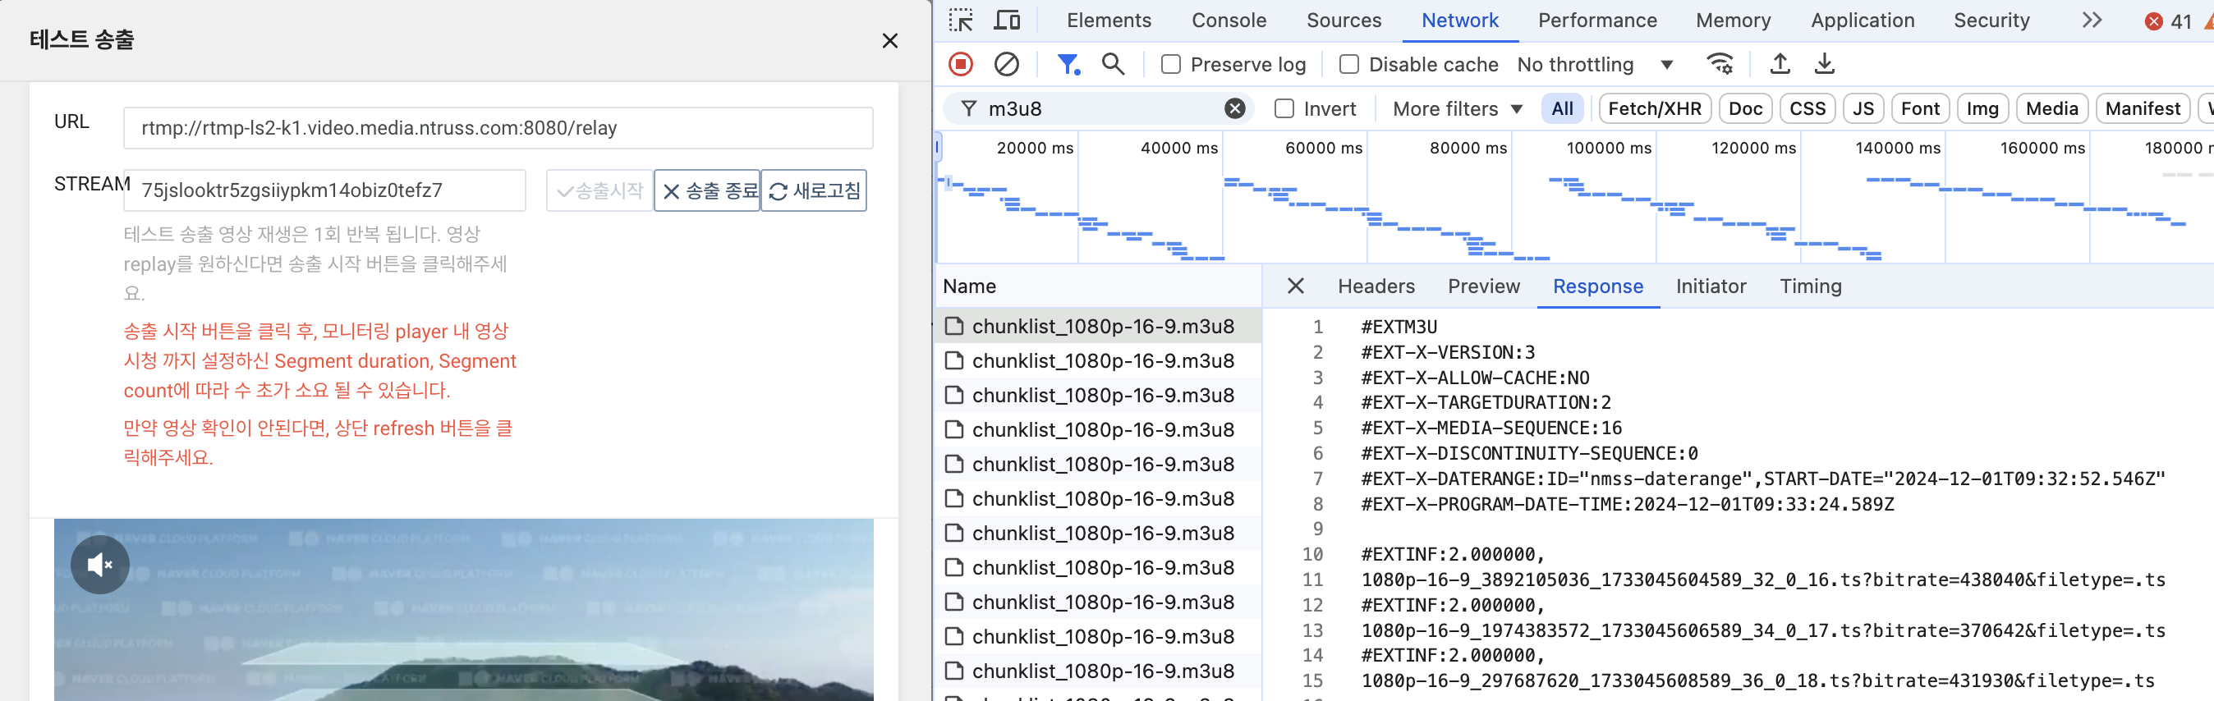Viewport: 2214px width, 701px height.
Task: Click the STREAM key input field
Action: 324,190
